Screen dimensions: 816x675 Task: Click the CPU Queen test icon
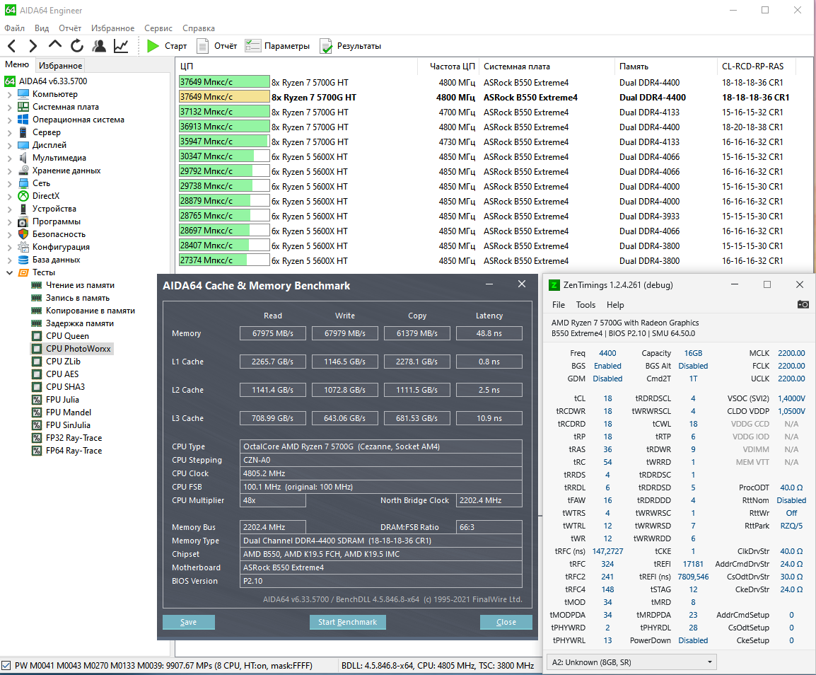37,336
